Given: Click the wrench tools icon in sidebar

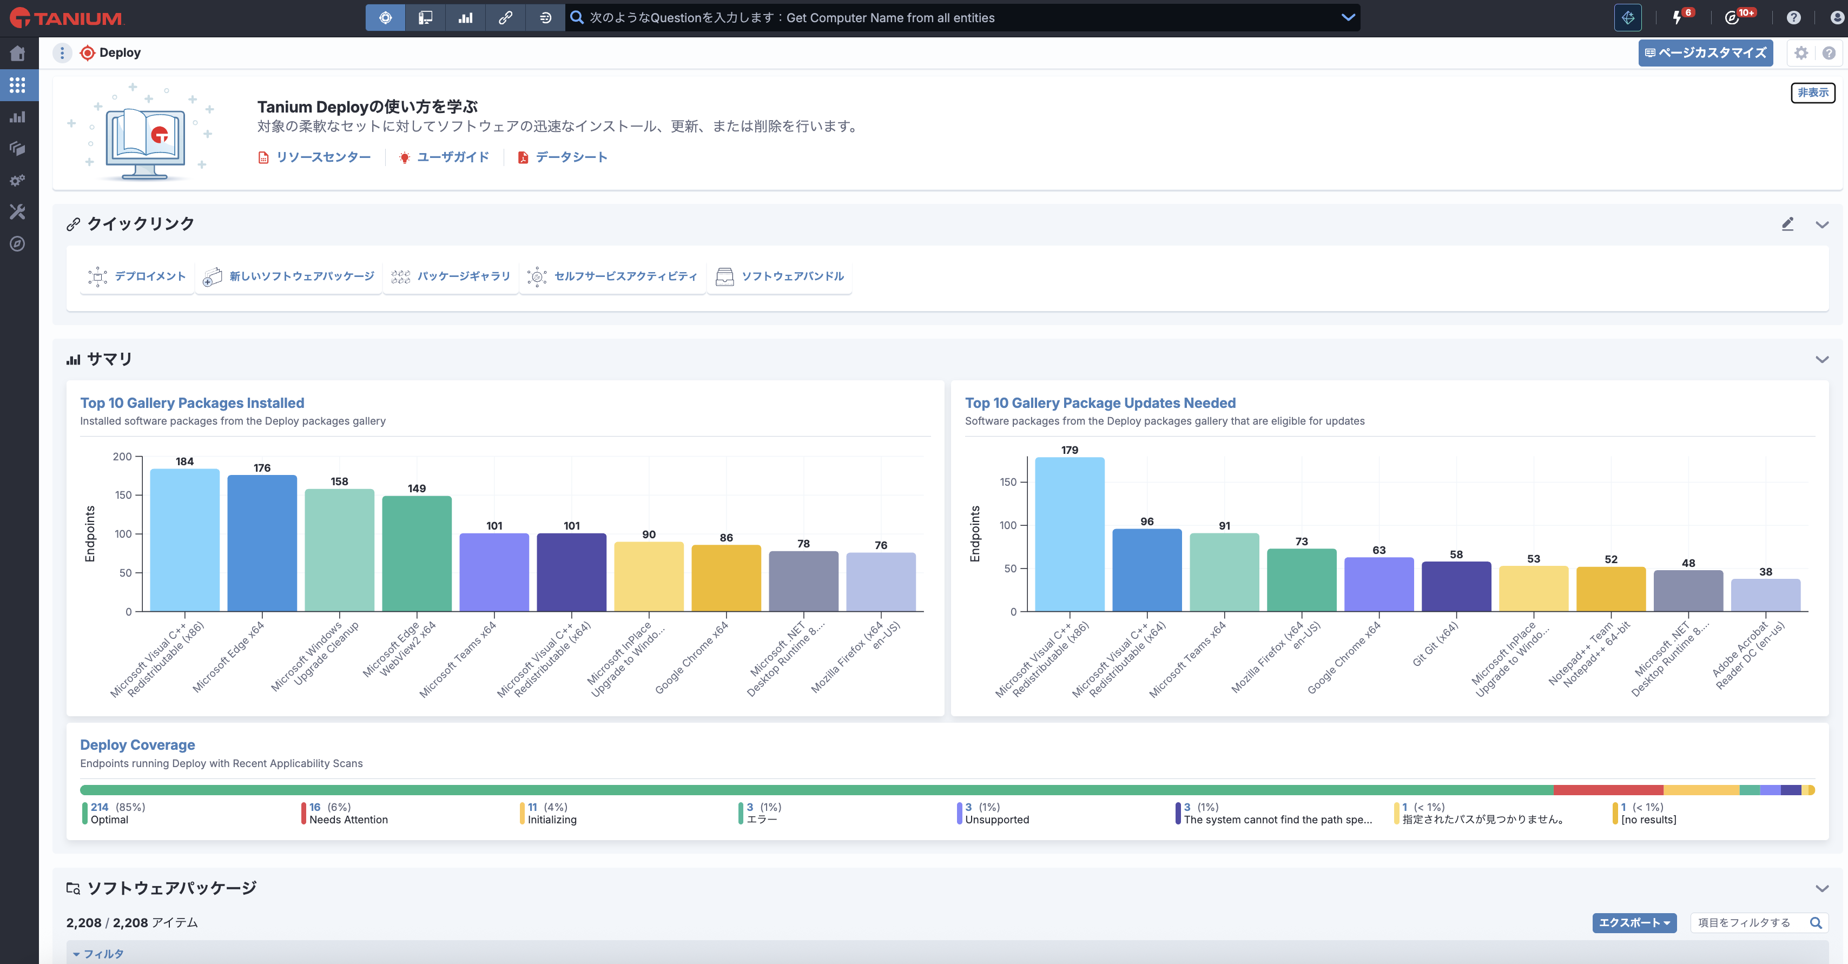Looking at the screenshot, I should pos(18,212).
